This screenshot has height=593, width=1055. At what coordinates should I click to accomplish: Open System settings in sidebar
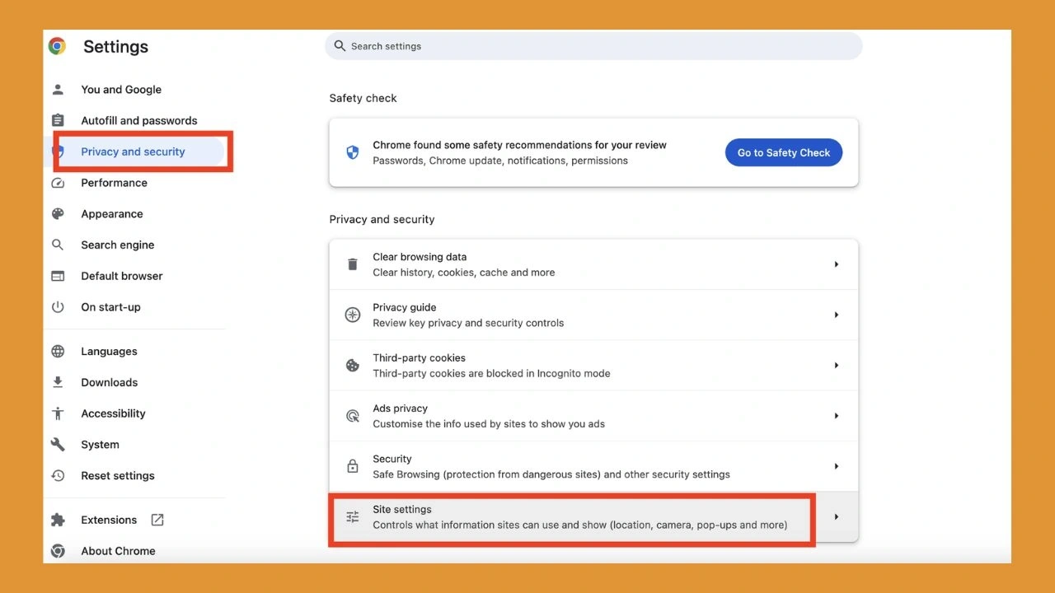(x=100, y=445)
